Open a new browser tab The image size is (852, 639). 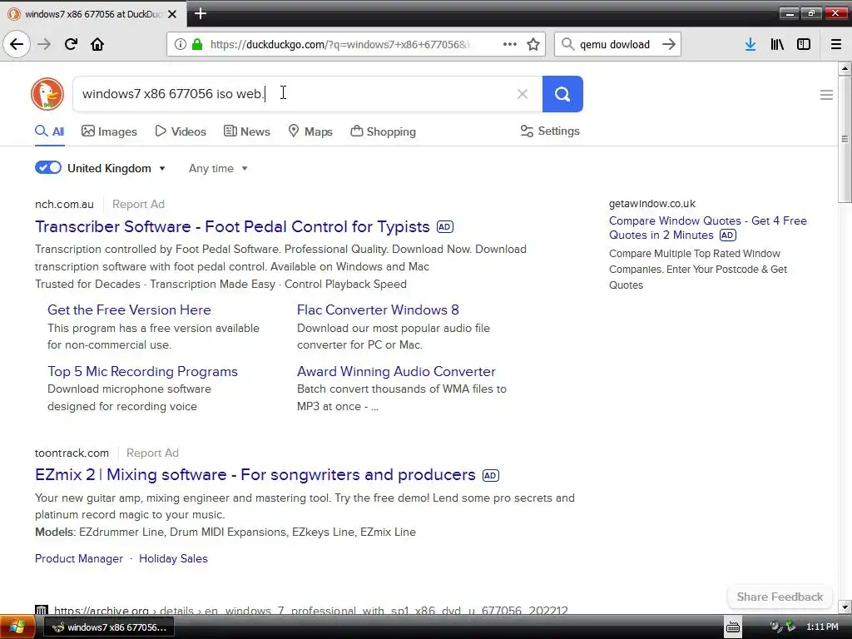201,13
